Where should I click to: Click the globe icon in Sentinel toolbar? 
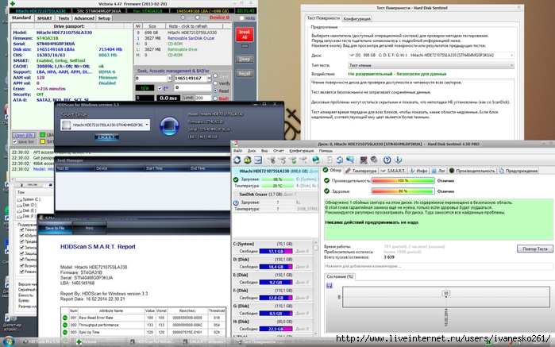(x=316, y=160)
